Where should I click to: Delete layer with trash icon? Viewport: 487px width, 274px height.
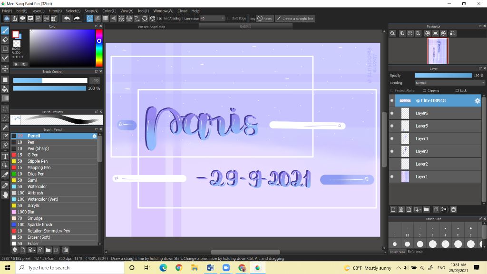tap(453, 209)
